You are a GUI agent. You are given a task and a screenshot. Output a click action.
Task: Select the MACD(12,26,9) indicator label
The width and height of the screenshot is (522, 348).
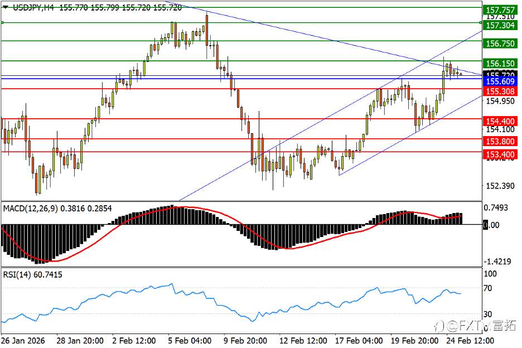coord(30,209)
